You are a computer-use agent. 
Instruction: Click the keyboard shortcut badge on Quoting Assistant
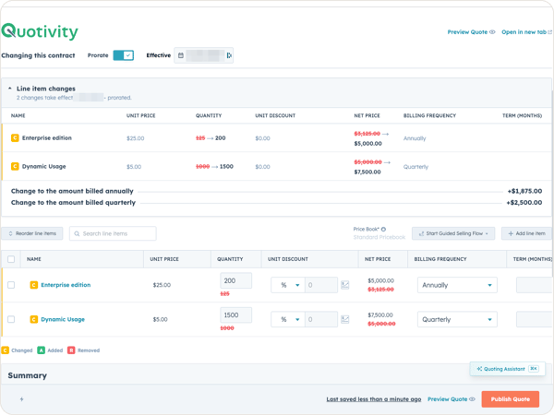(533, 368)
